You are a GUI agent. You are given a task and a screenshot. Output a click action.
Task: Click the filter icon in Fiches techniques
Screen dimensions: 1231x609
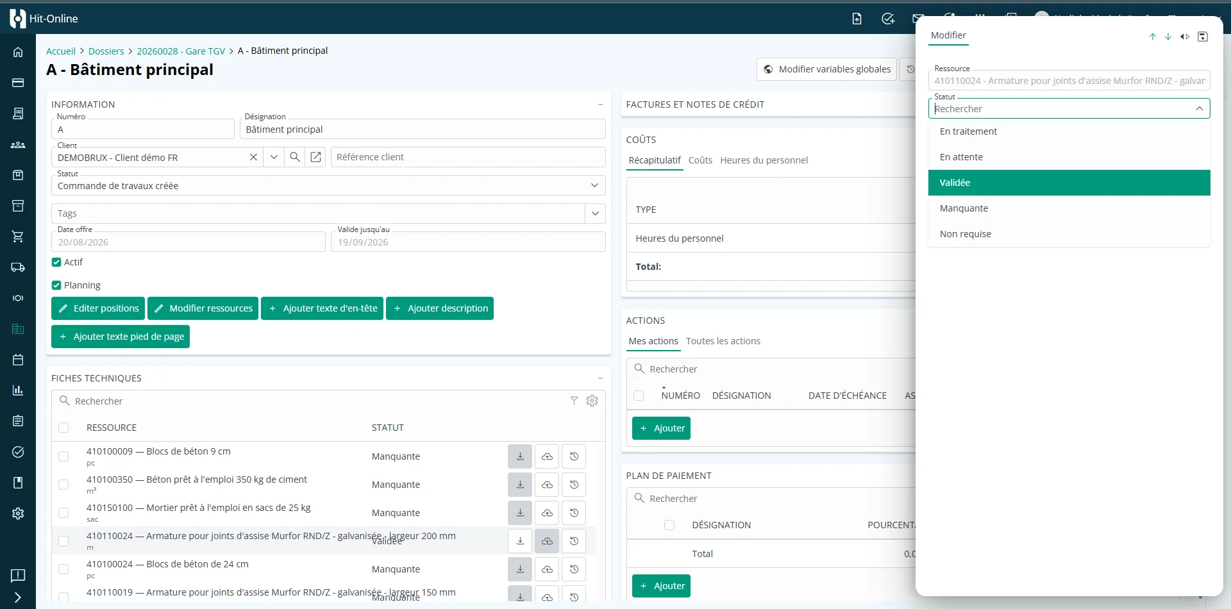pyautogui.click(x=574, y=401)
